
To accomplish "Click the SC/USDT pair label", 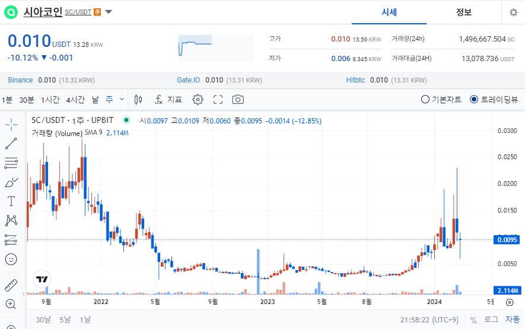I will (78, 12).
